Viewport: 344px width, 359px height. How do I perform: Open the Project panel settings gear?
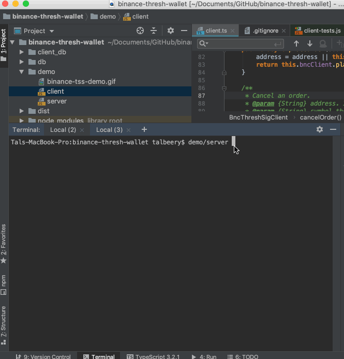[x=171, y=31]
